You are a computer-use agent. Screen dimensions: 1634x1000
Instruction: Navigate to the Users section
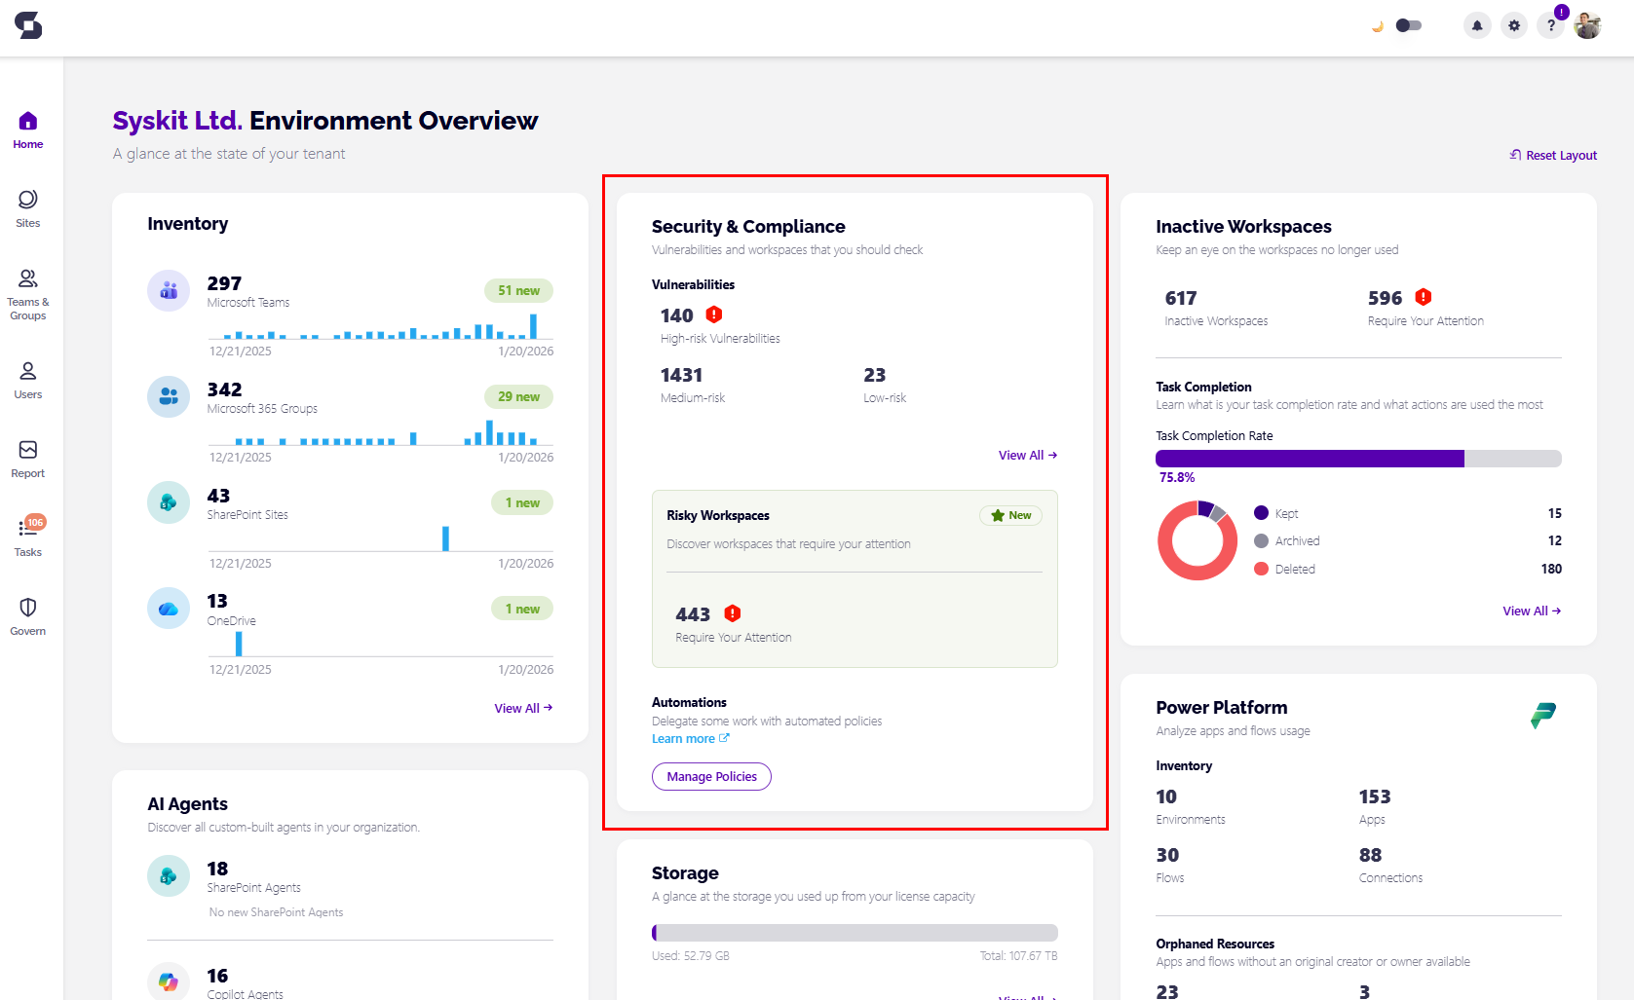(27, 379)
